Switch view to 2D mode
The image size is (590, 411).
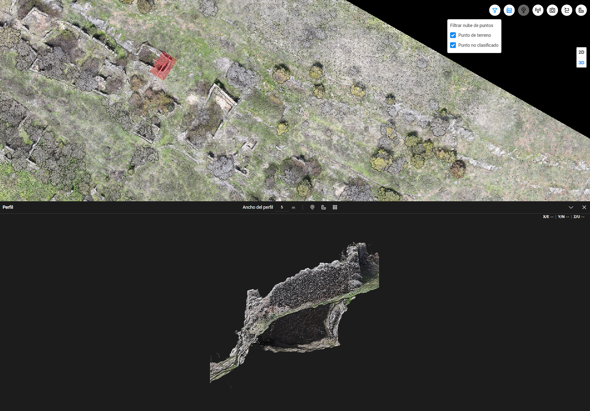[x=581, y=52]
